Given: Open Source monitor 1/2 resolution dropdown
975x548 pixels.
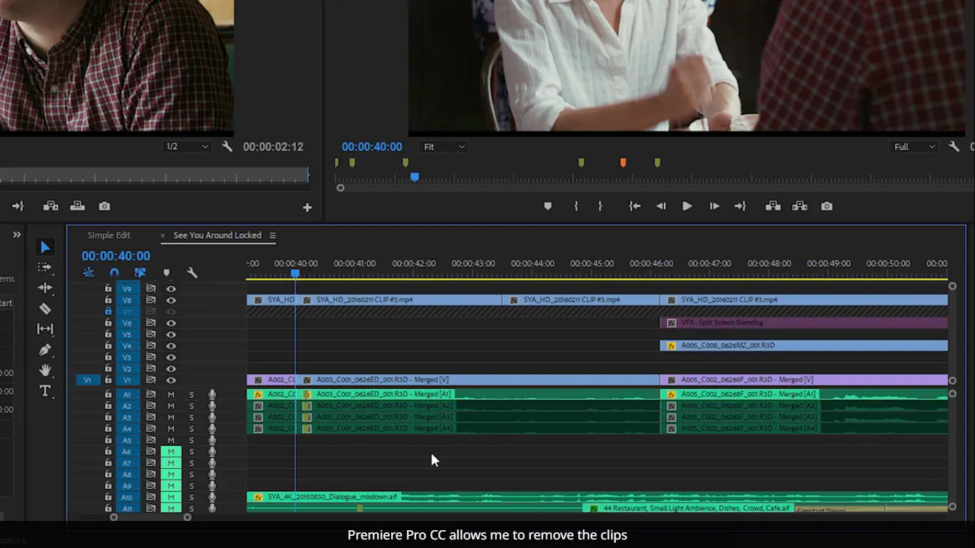Looking at the screenshot, I should click(188, 146).
